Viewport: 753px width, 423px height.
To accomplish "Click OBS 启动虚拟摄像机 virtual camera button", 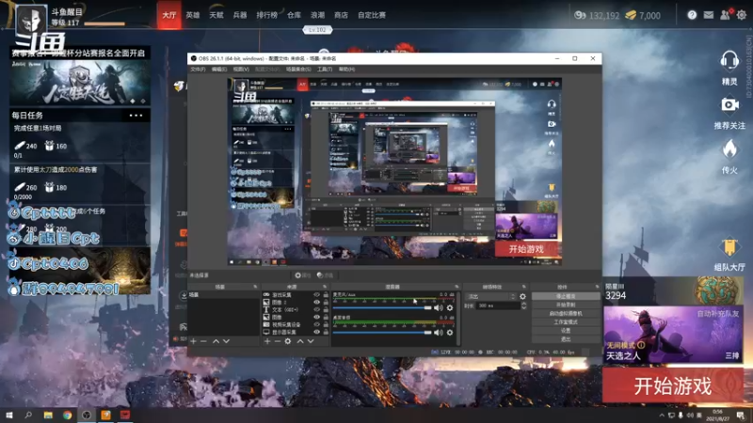I will tap(566, 313).
